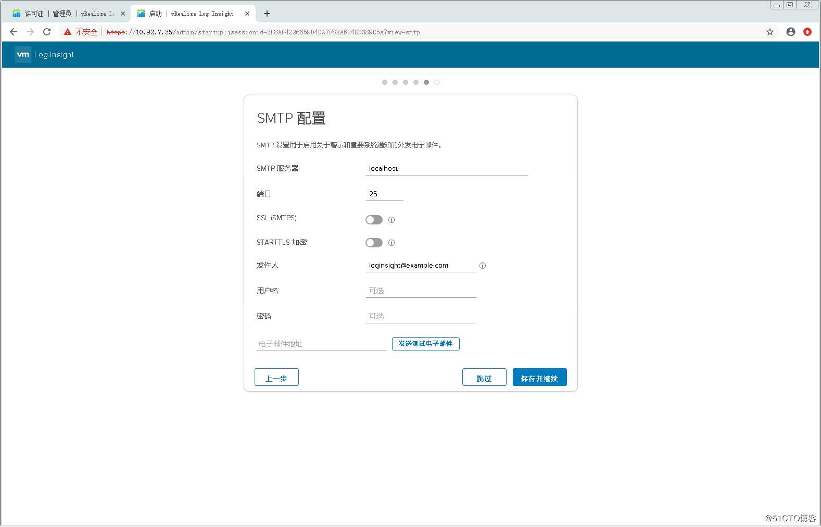821x527 pixels.
Task: Click the 跳过 skip button
Action: pyautogui.click(x=484, y=377)
